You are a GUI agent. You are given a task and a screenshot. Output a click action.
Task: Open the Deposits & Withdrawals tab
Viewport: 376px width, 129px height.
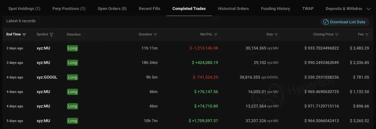pyautogui.click(x=344, y=8)
